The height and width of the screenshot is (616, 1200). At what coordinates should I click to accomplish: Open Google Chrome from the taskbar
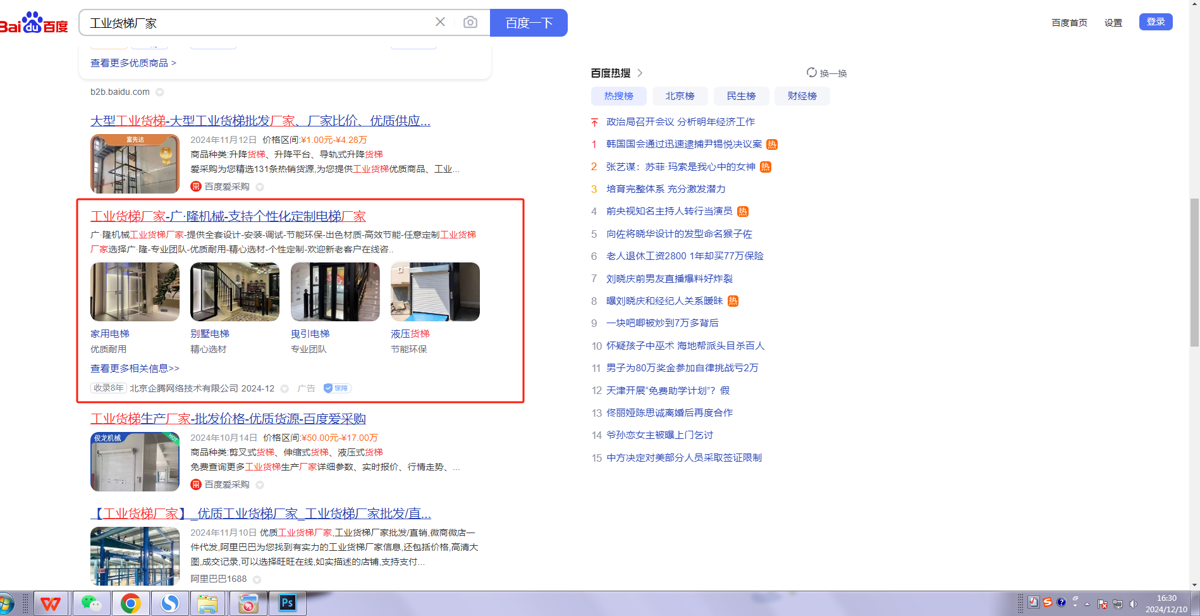pos(131,603)
